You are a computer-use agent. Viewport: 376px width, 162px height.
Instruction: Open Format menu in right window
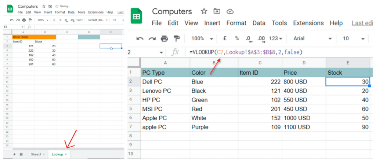236,23
